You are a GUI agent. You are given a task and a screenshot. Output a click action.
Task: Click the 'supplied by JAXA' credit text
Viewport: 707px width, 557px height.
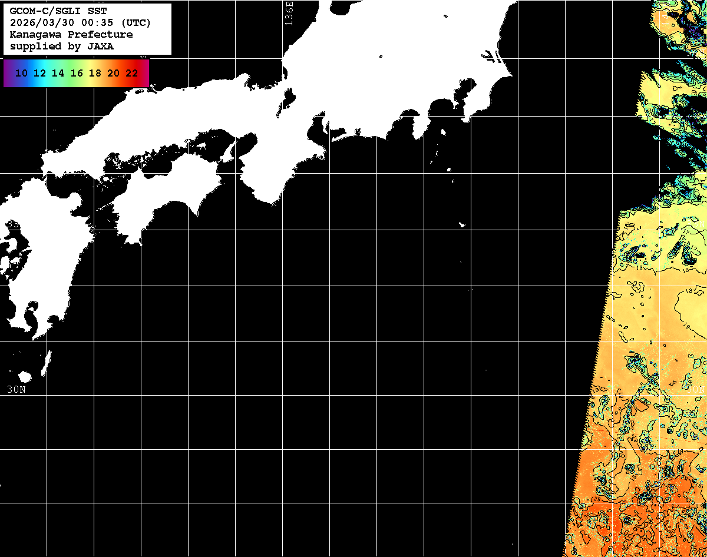point(61,46)
